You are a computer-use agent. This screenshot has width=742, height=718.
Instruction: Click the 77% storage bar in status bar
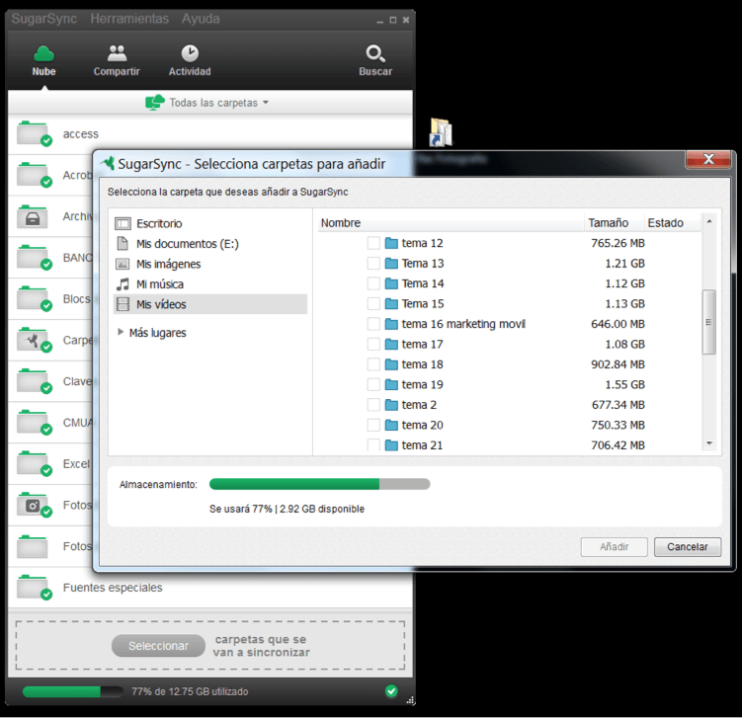pyautogui.click(x=73, y=691)
